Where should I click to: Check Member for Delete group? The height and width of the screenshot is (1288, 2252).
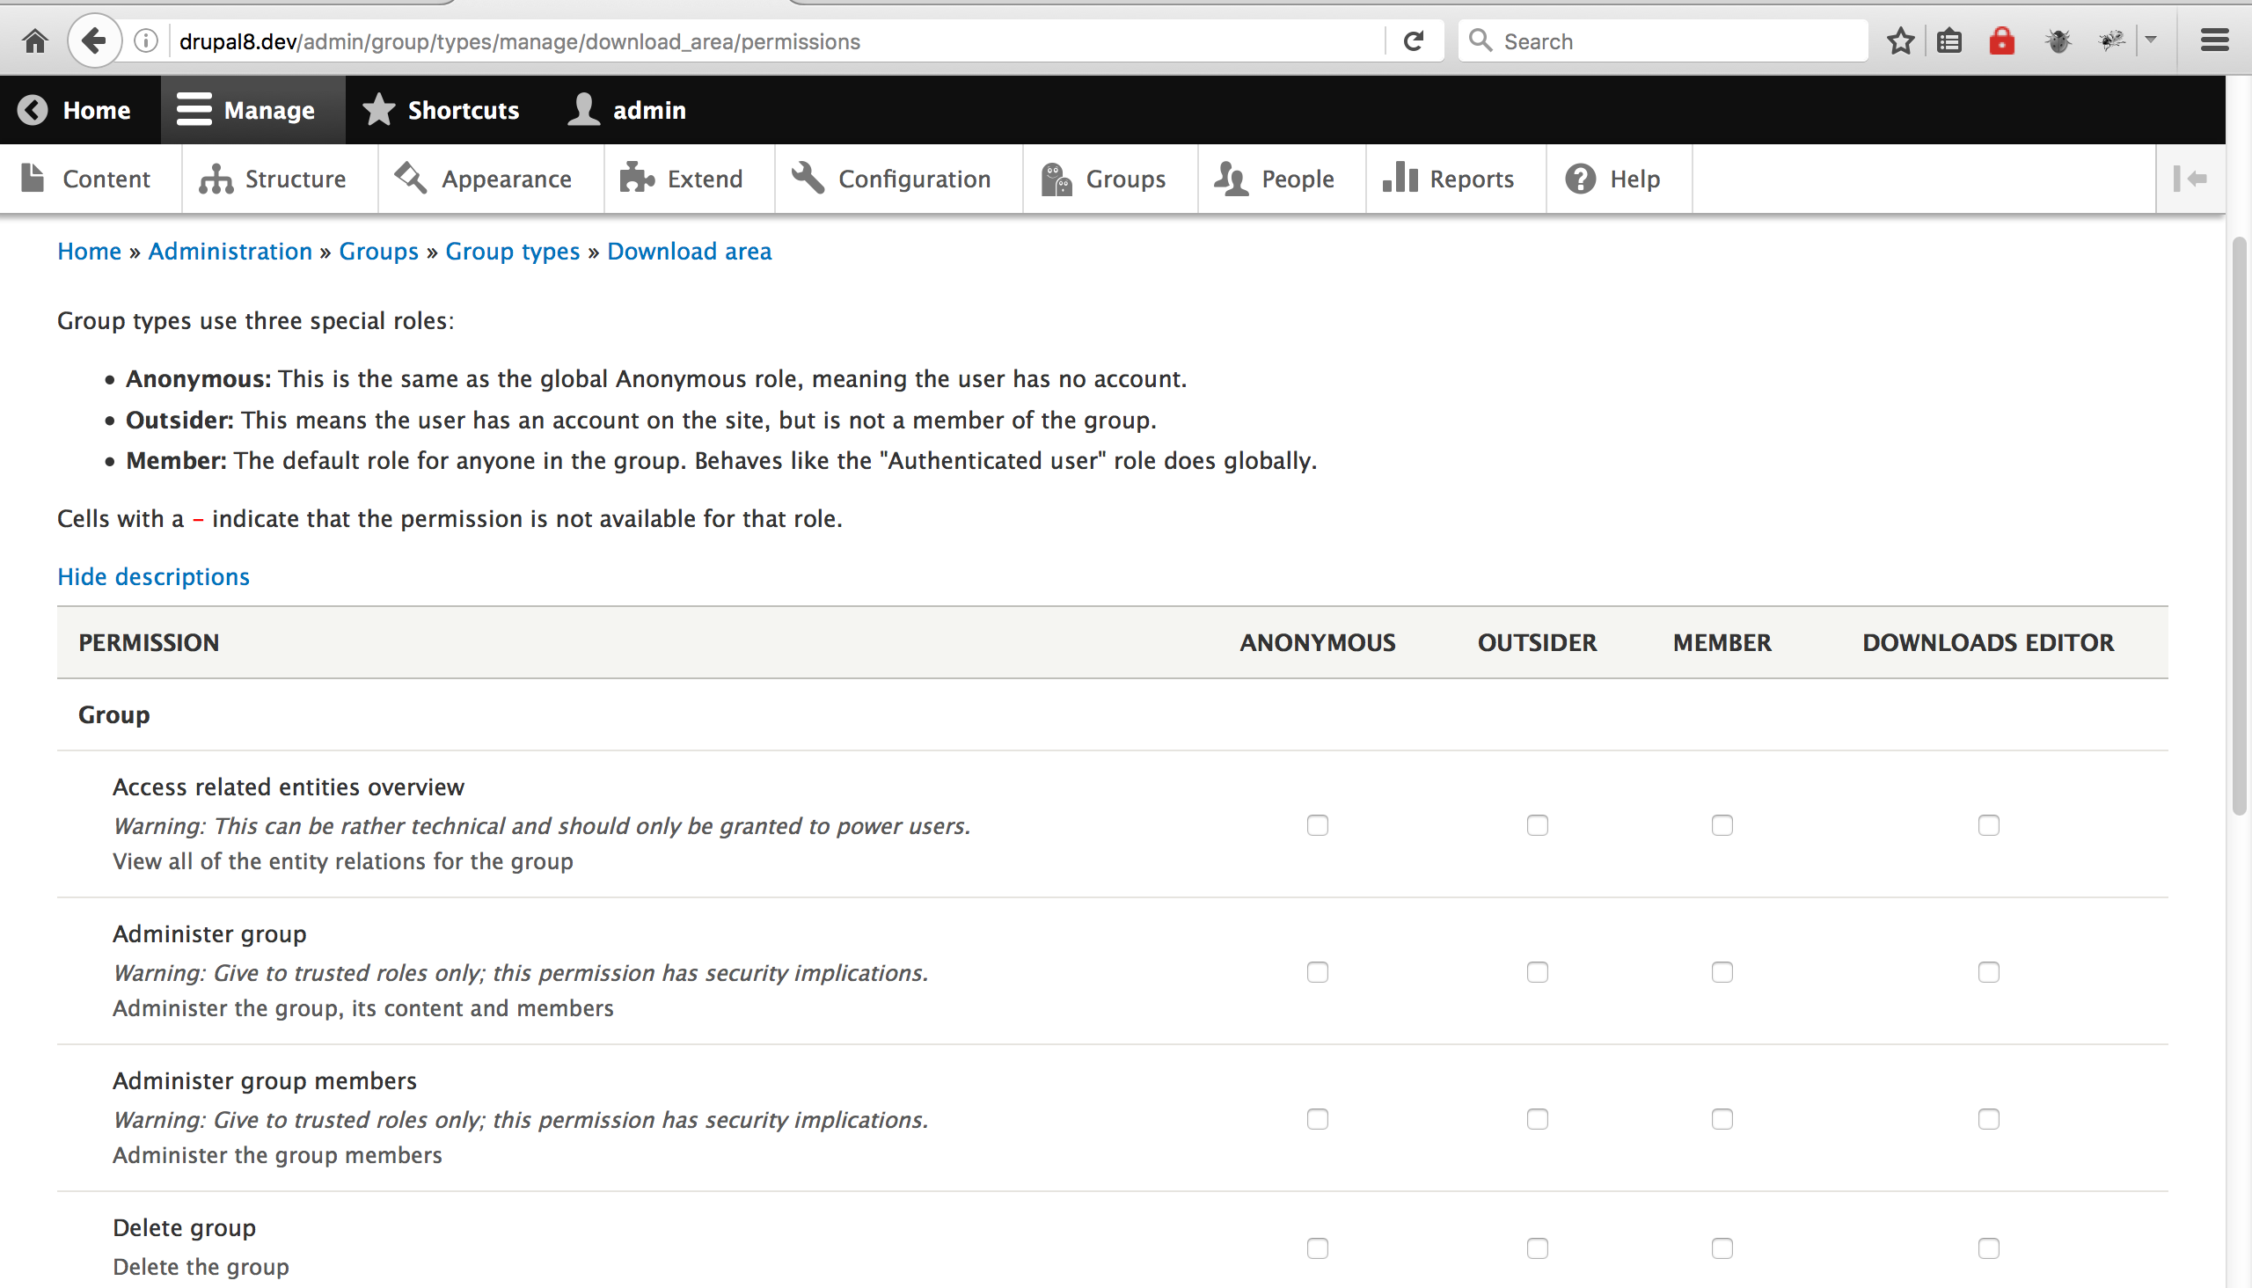pos(1722,1248)
